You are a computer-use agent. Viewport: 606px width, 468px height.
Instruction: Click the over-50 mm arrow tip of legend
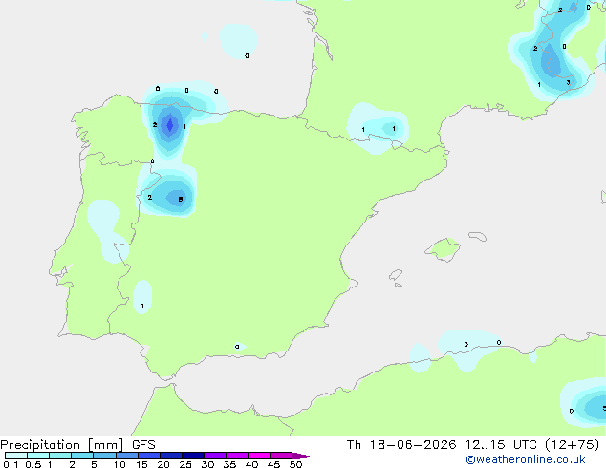pyautogui.click(x=303, y=456)
